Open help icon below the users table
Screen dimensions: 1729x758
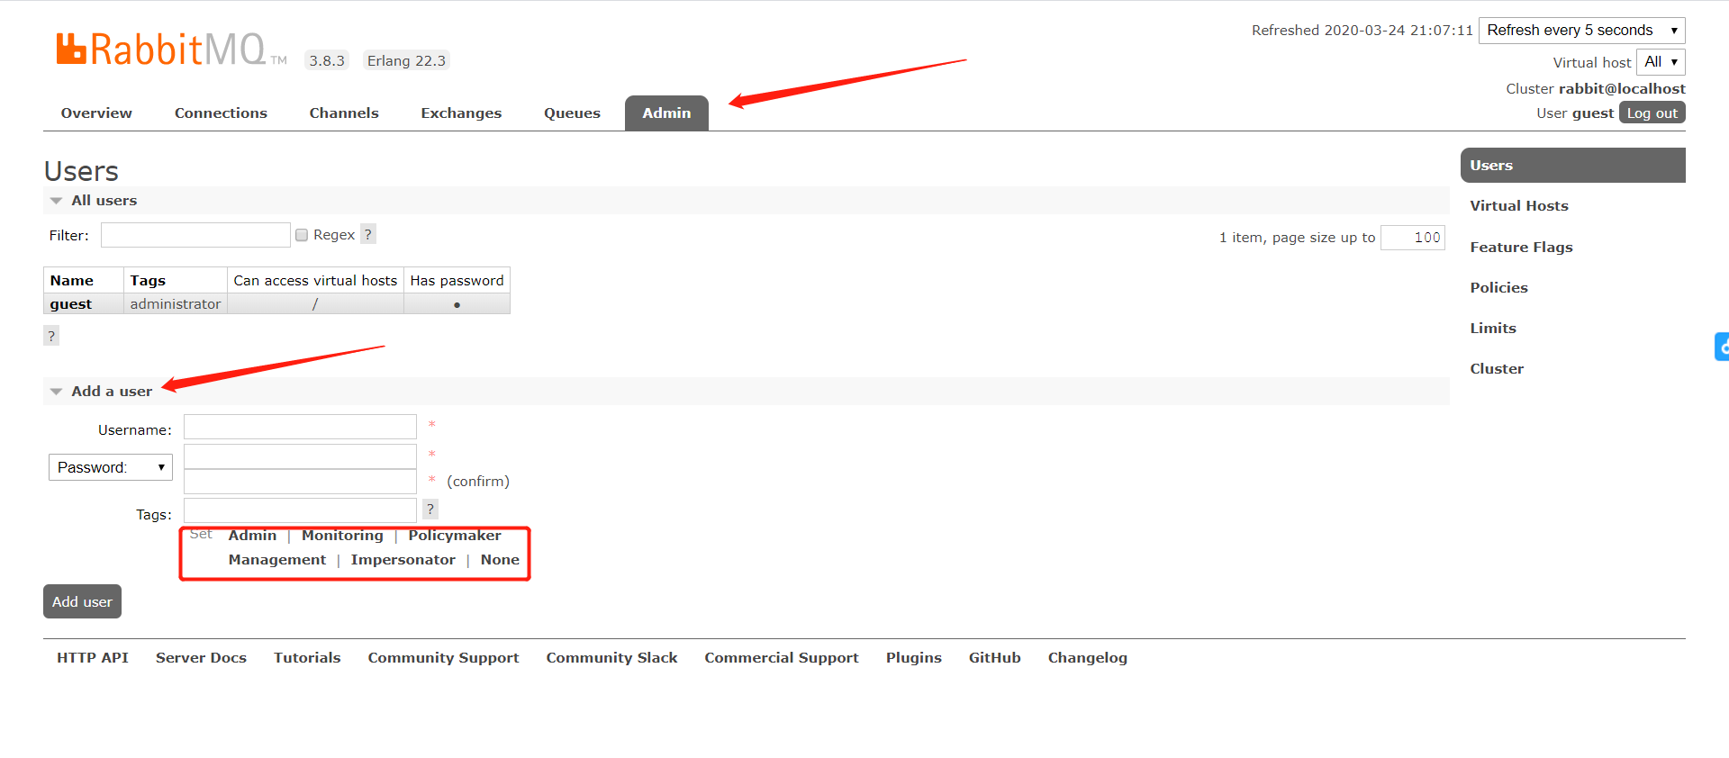[51, 336]
